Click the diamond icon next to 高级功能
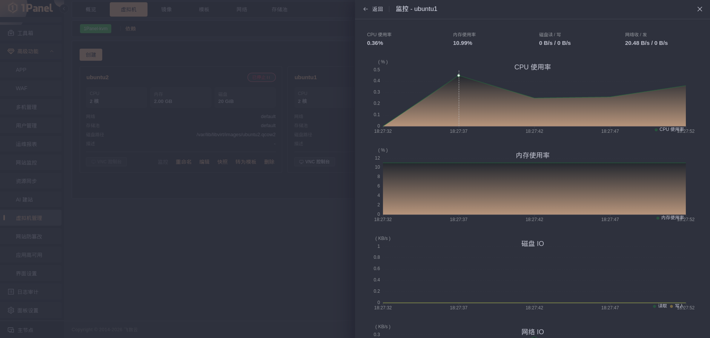710x338 pixels. 11,51
